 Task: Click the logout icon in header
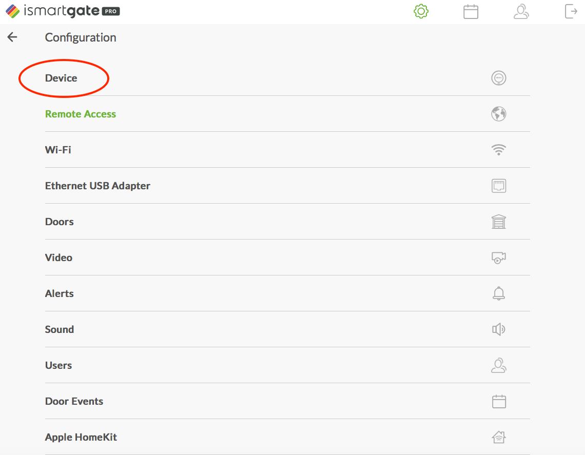tap(571, 11)
